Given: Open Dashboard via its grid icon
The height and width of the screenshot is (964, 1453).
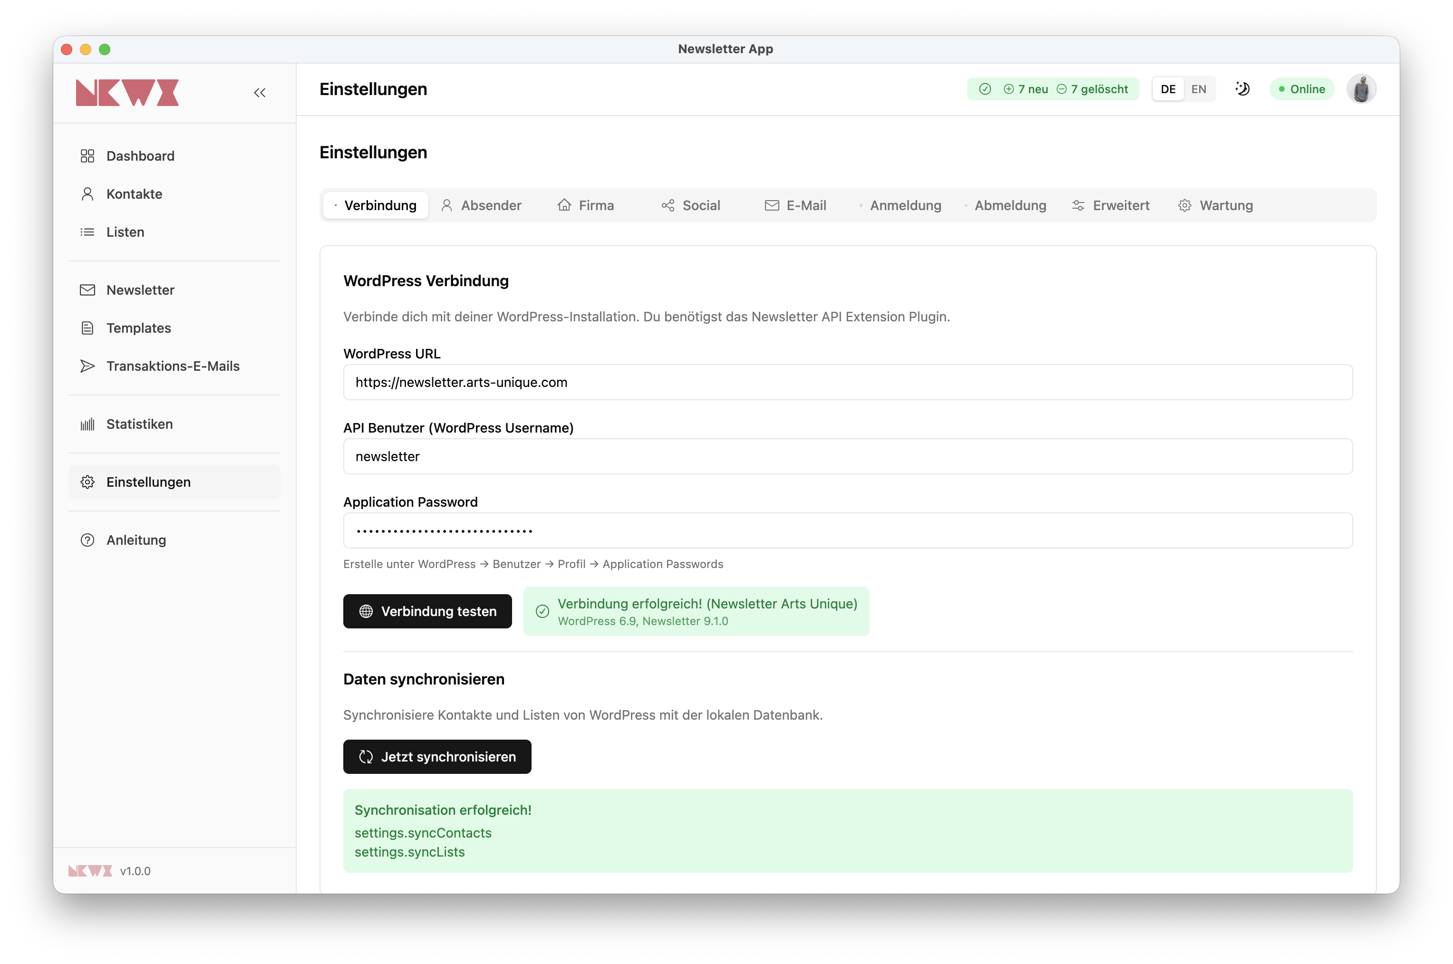Looking at the screenshot, I should [x=87, y=156].
